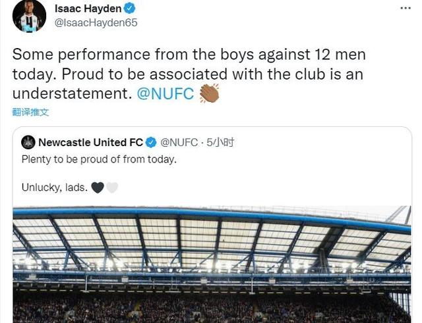This screenshot has height=323, width=422.
Task: Click the white heart emoji
Action: click(x=112, y=187)
